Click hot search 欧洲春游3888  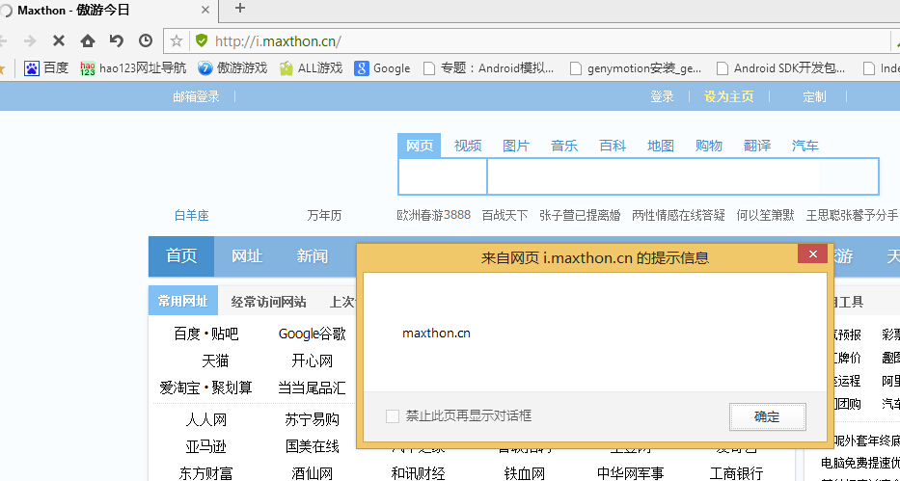pyautogui.click(x=434, y=215)
